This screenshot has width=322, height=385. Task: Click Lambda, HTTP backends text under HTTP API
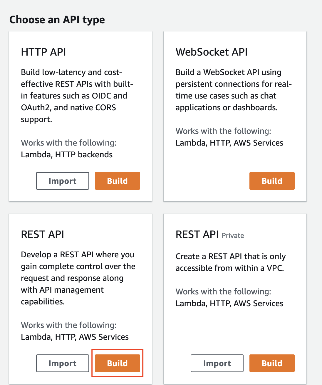tap(66, 154)
